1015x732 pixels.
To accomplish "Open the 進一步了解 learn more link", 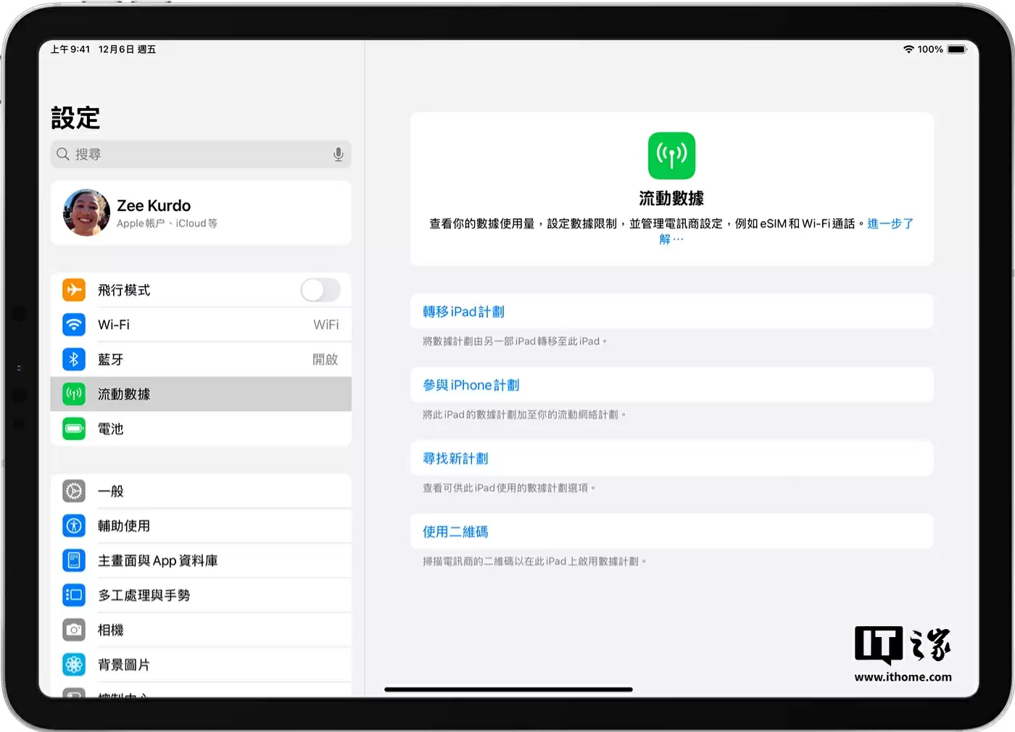I will click(x=890, y=224).
